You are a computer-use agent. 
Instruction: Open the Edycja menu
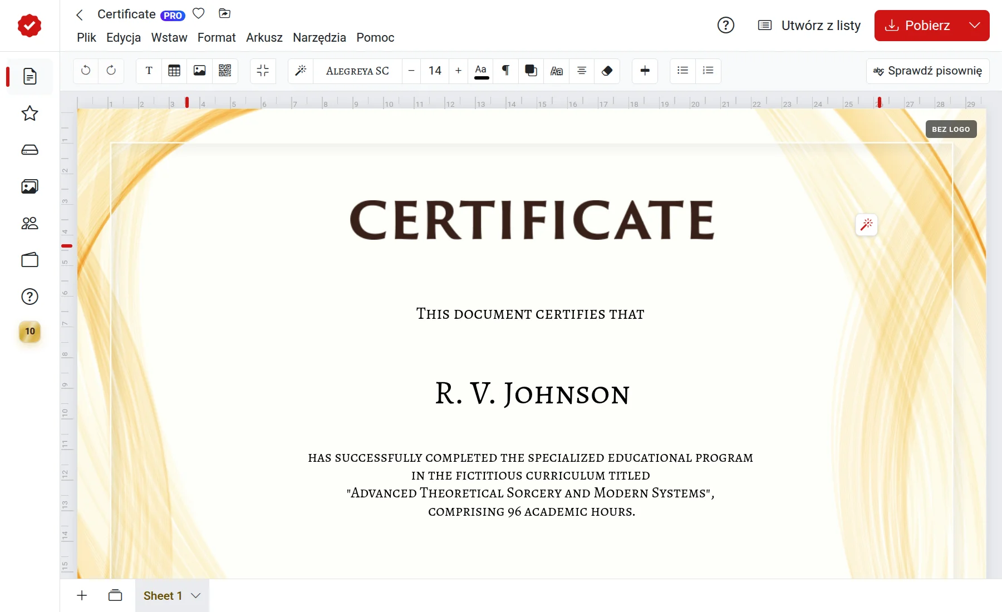click(x=124, y=37)
